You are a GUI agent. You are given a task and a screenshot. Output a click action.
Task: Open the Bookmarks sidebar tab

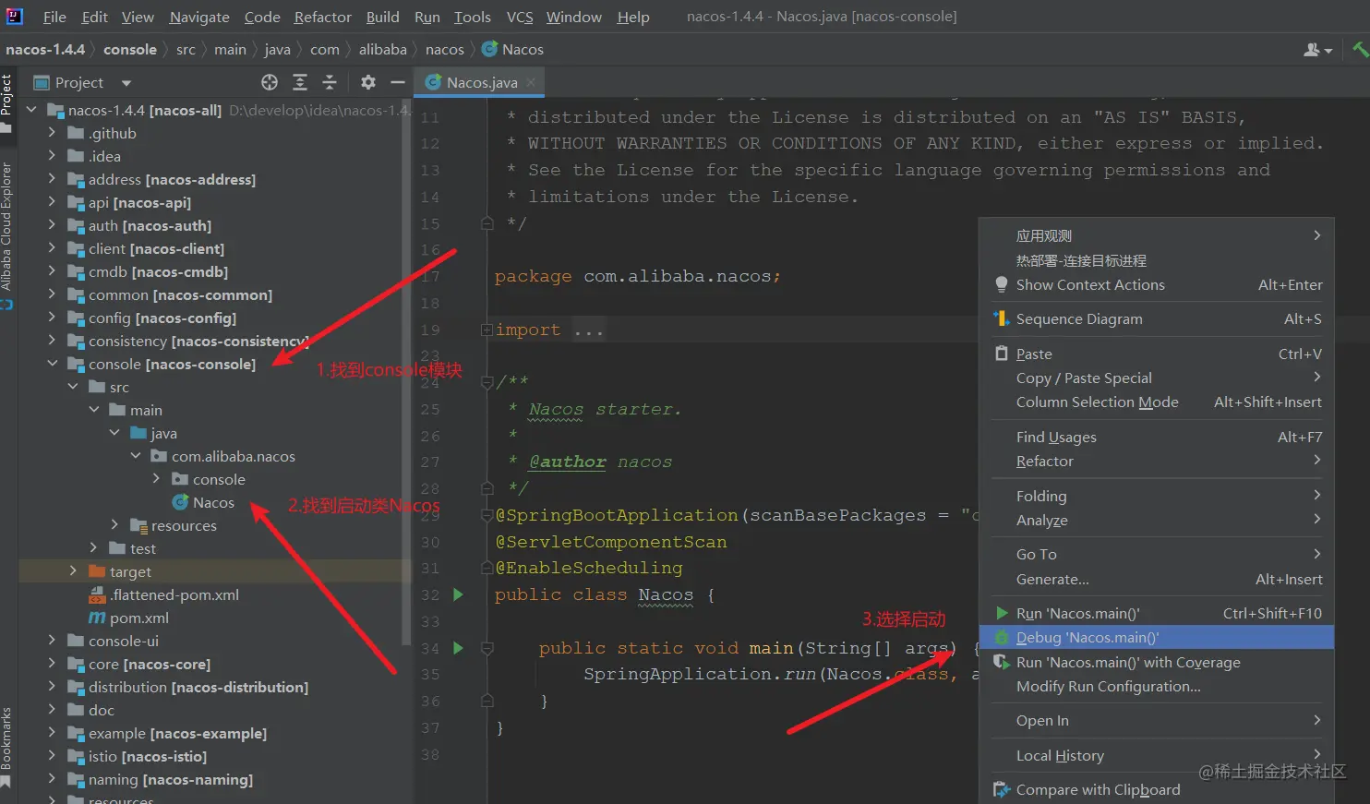click(x=7, y=747)
